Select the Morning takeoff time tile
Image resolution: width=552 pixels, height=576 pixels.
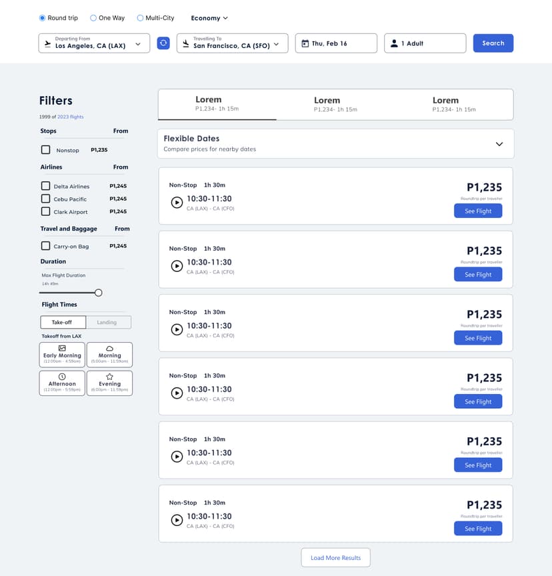click(x=109, y=355)
